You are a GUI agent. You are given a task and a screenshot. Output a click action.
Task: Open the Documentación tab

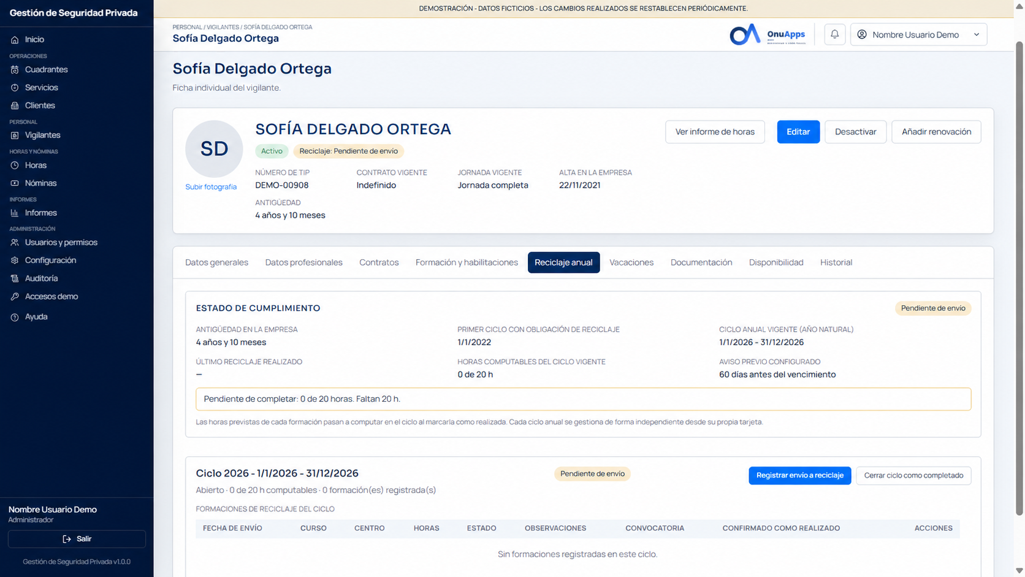click(x=701, y=262)
